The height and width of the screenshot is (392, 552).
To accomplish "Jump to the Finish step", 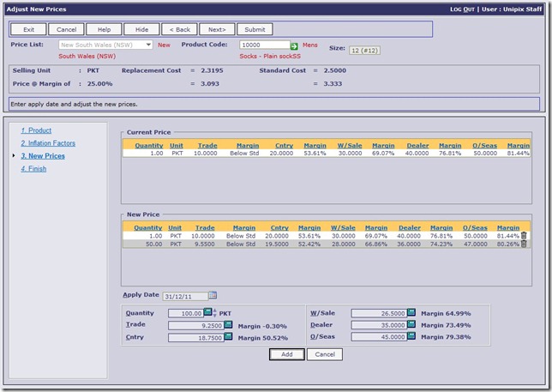I will click(x=33, y=169).
